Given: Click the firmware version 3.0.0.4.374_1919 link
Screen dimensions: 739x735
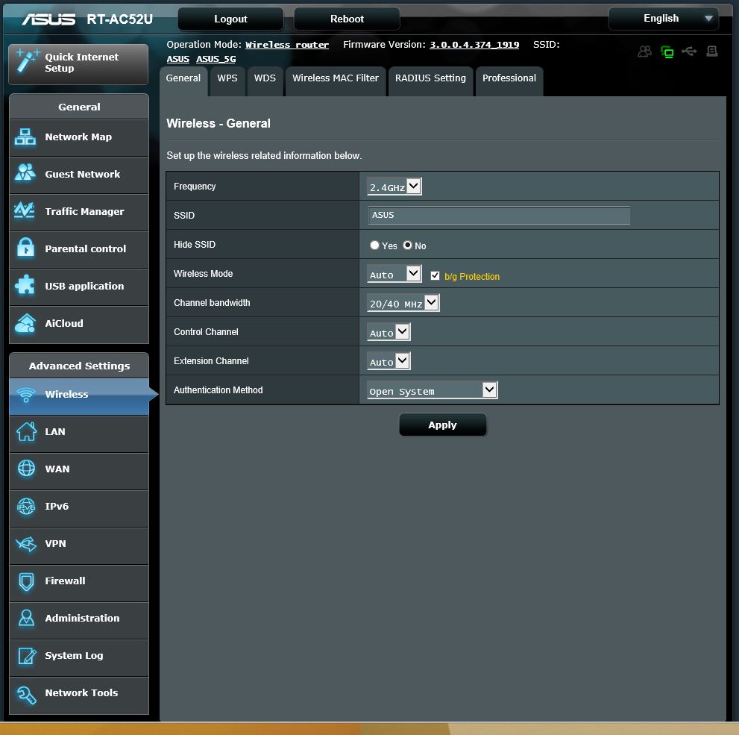Looking at the screenshot, I should 474,45.
